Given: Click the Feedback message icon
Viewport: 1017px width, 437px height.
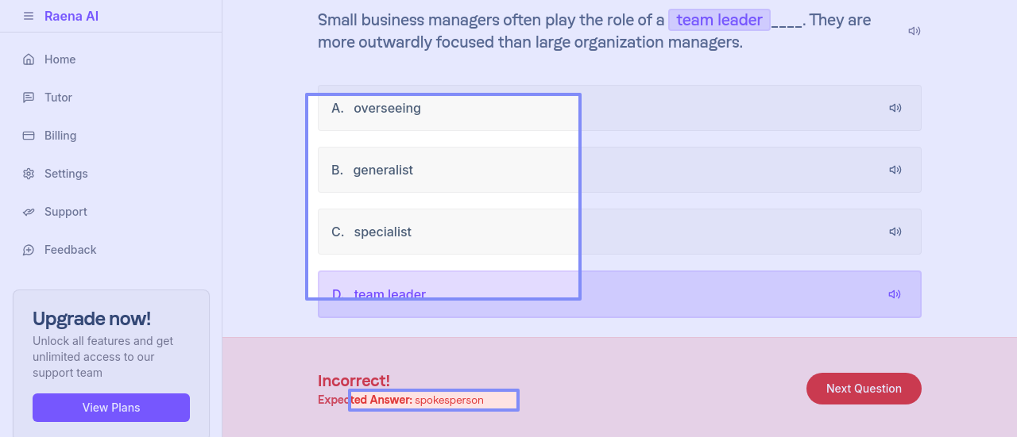Looking at the screenshot, I should click(29, 250).
